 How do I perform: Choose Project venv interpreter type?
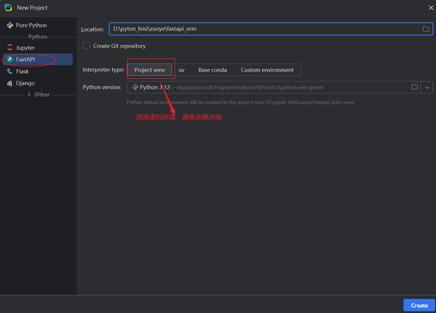click(150, 70)
